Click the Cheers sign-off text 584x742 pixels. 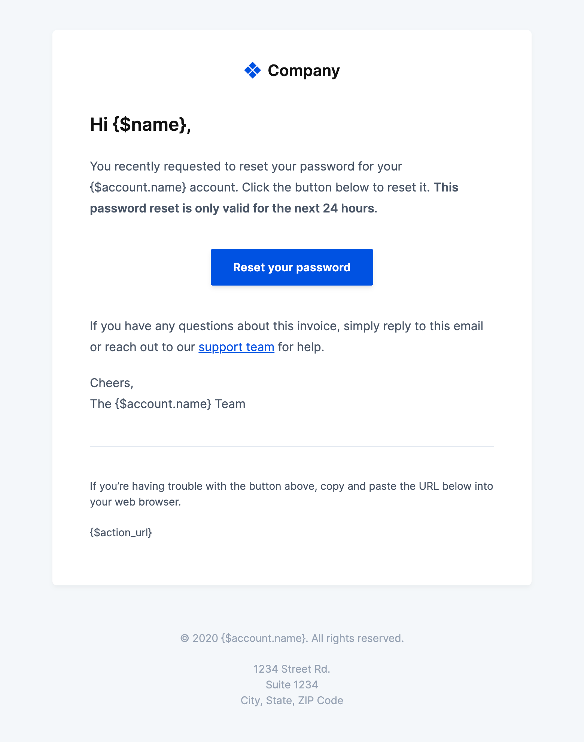[112, 383]
